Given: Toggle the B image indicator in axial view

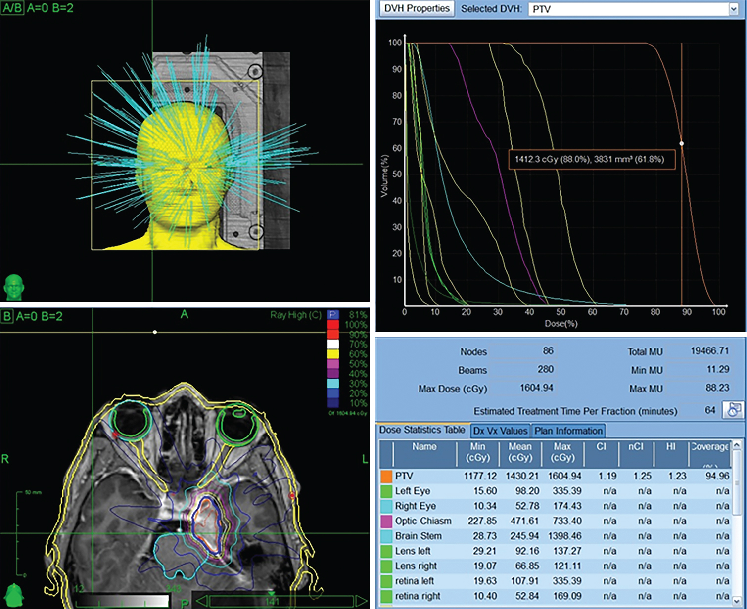Looking at the screenshot, I should pyautogui.click(x=7, y=316).
